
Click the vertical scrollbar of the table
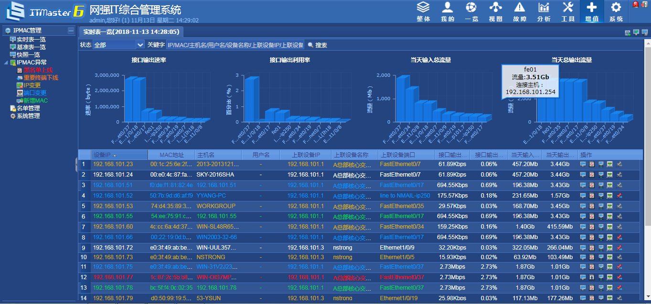[648, 143]
